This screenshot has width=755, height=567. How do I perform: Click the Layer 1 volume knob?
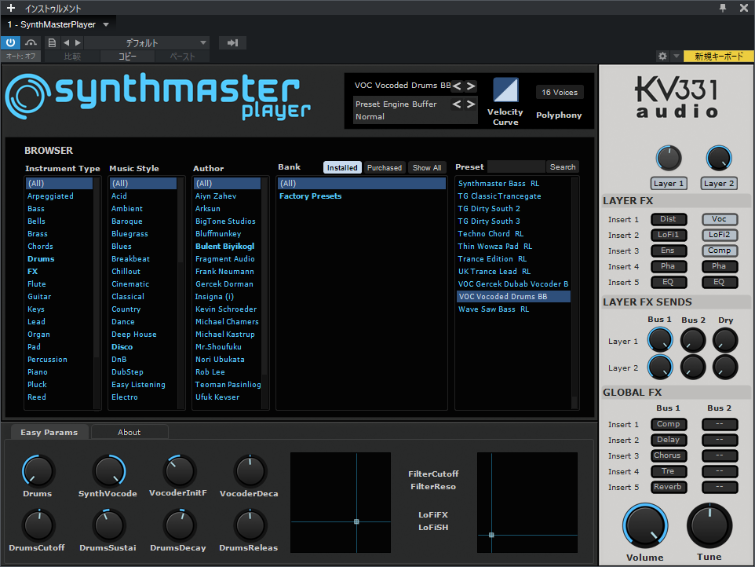[669, 158]
